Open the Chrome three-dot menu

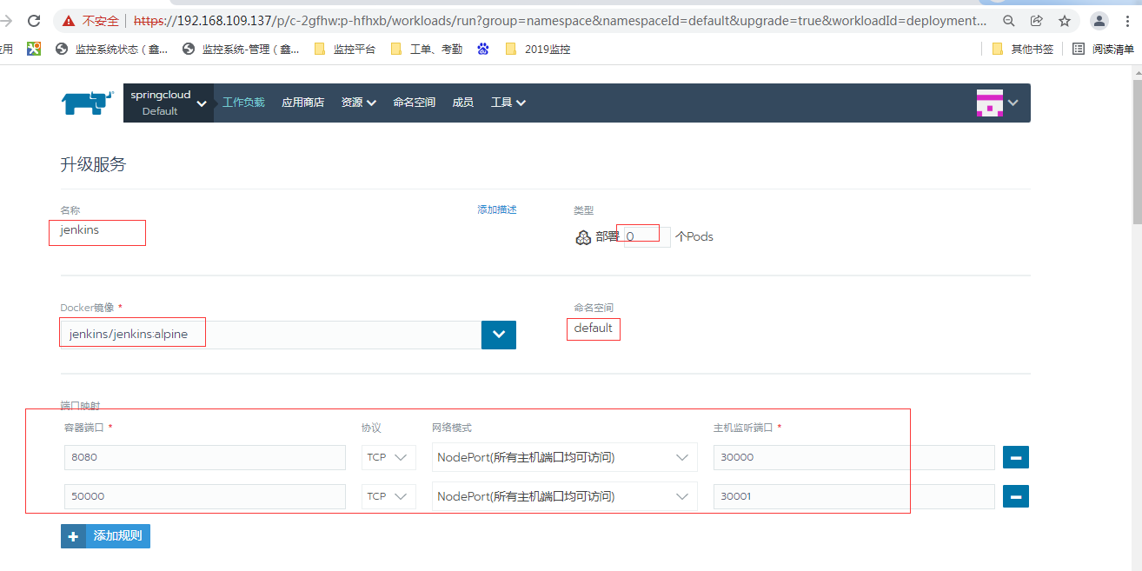coord(1128,21)
